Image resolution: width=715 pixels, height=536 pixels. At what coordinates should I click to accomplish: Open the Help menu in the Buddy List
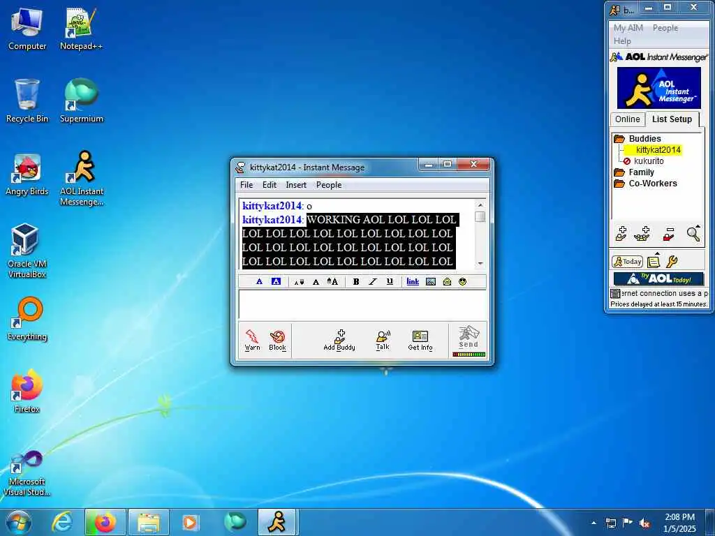[622, 41]
